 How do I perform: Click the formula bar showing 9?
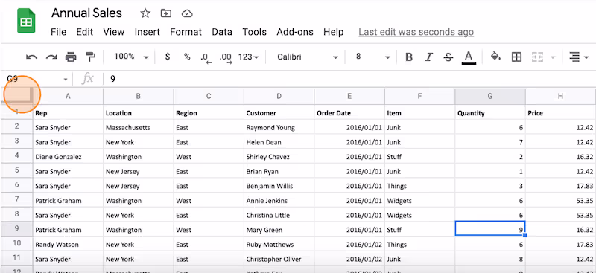(349, 79)
